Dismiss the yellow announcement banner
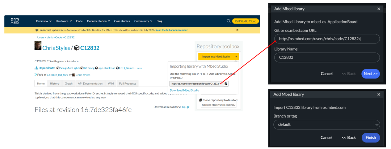The width and height of the screenshot is (391, 149). point(237,30)
